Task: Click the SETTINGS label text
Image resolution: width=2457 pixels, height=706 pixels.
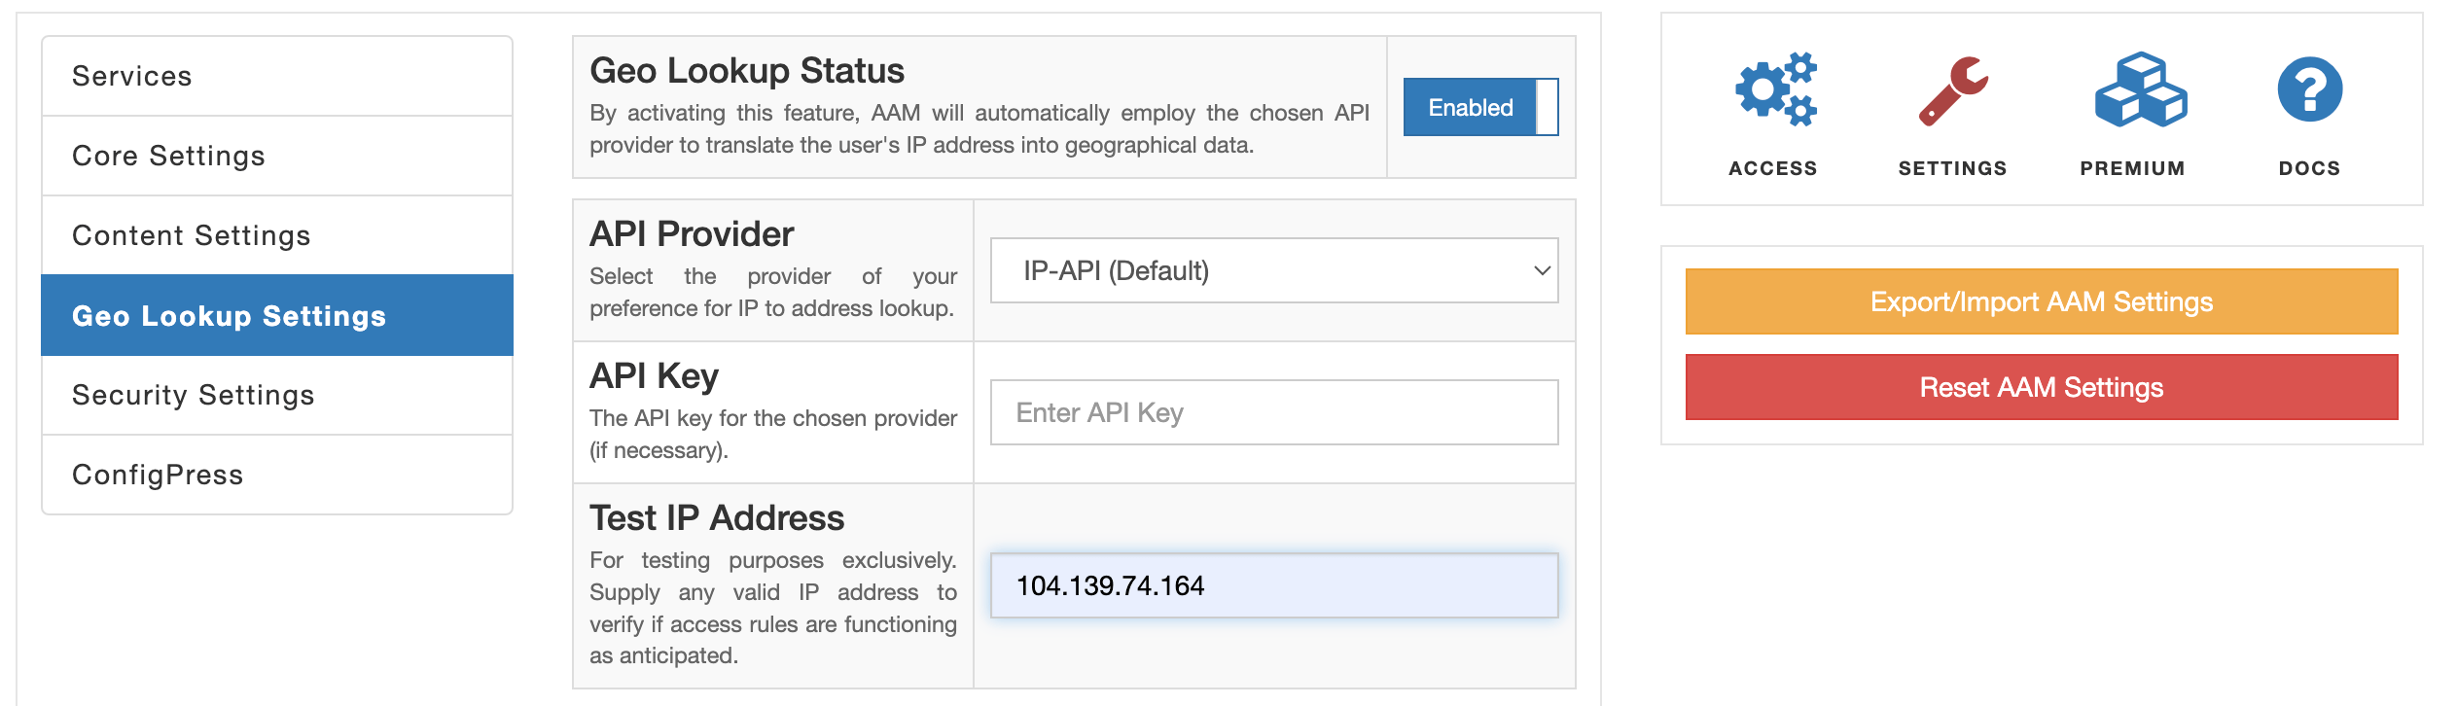Action: click(1952, 168)
